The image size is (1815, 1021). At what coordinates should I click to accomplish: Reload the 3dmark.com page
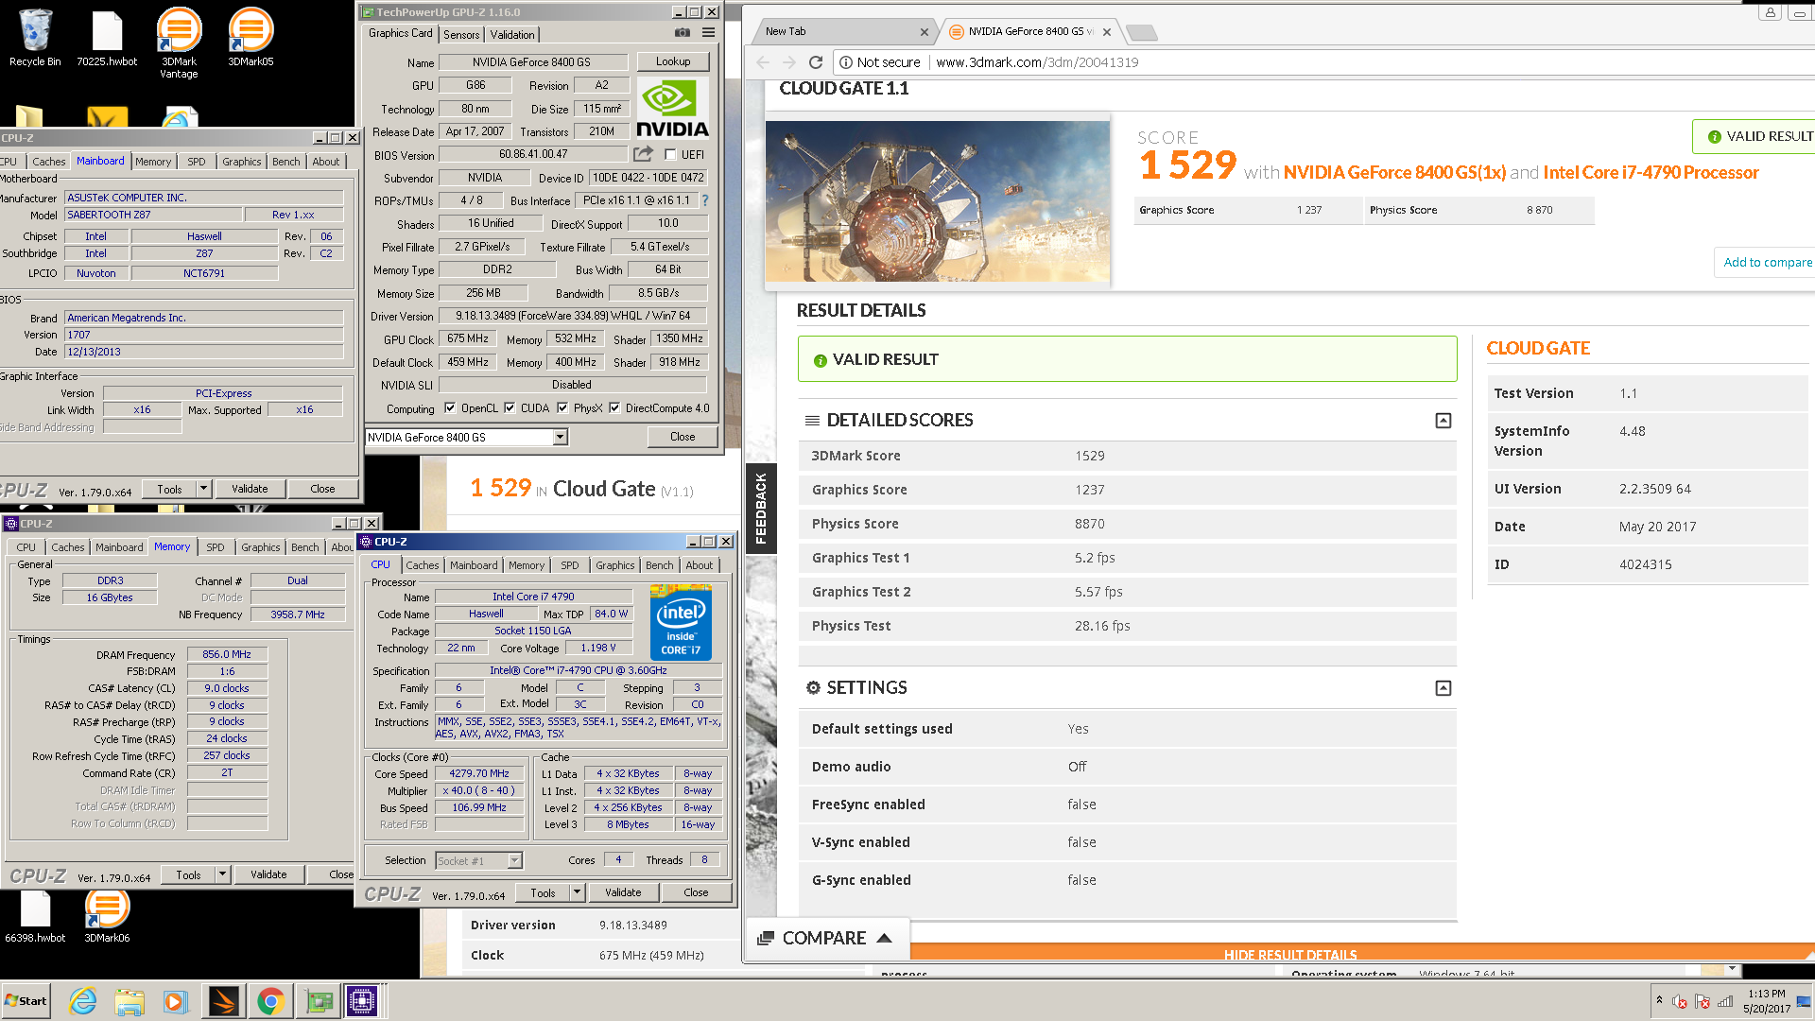point(816,62)
